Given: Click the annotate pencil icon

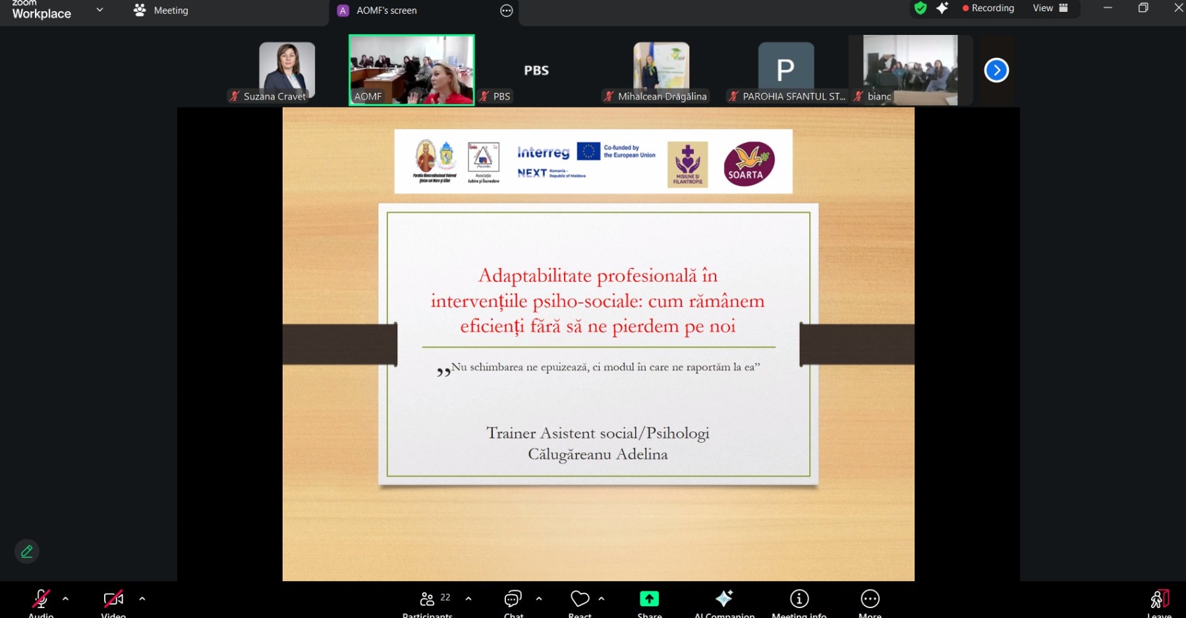Looking at the screenshot, I should [x=27, y=551].
